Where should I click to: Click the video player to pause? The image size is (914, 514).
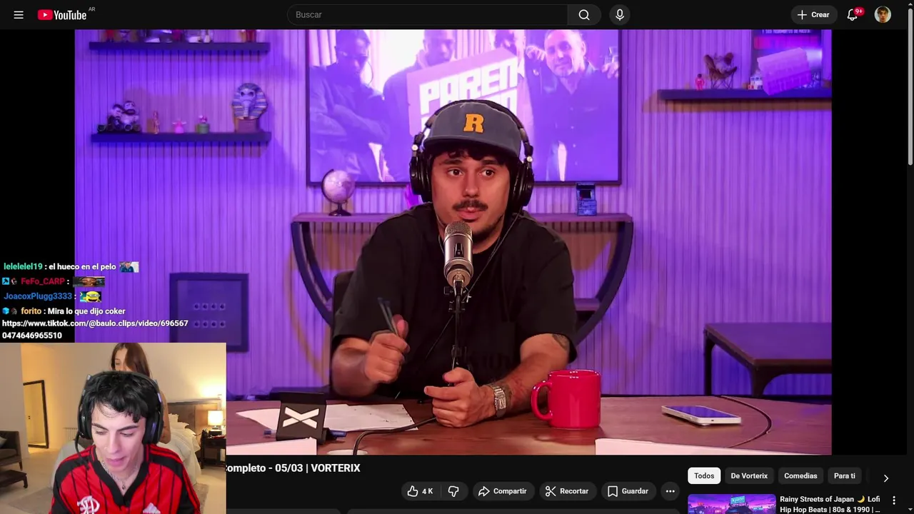(453, 241)
